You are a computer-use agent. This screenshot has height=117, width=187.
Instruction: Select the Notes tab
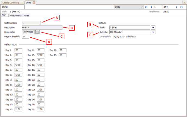pyautogui.click(x=27, y=15)
